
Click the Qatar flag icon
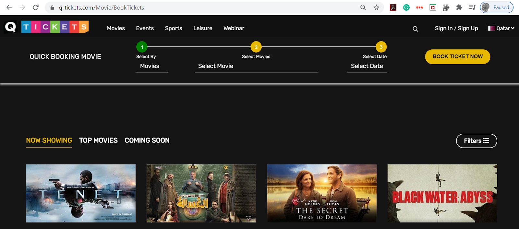click(x=491, y=28)
